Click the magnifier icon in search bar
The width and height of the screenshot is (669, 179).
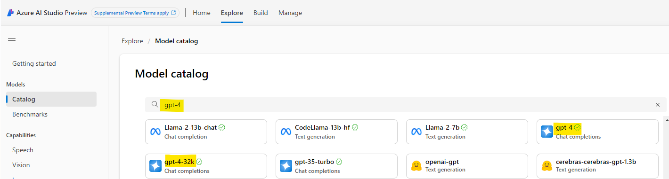click(x=155, y=105)
